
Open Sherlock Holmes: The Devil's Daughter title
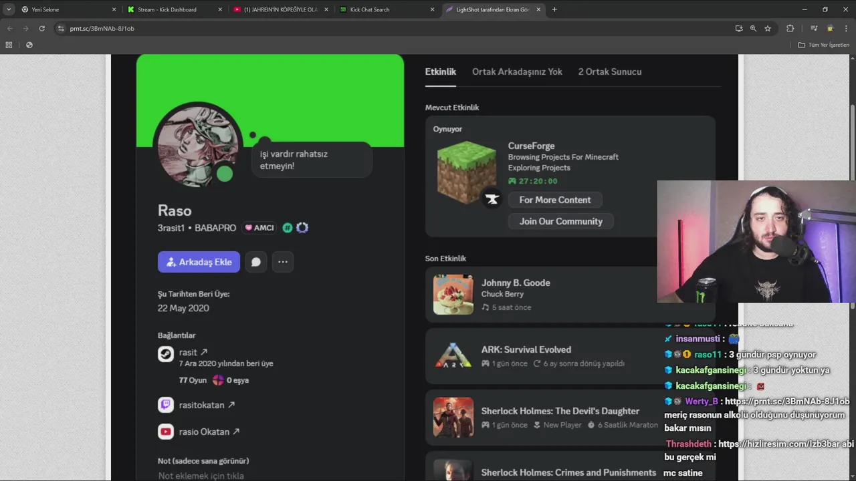tap(560, 411)
